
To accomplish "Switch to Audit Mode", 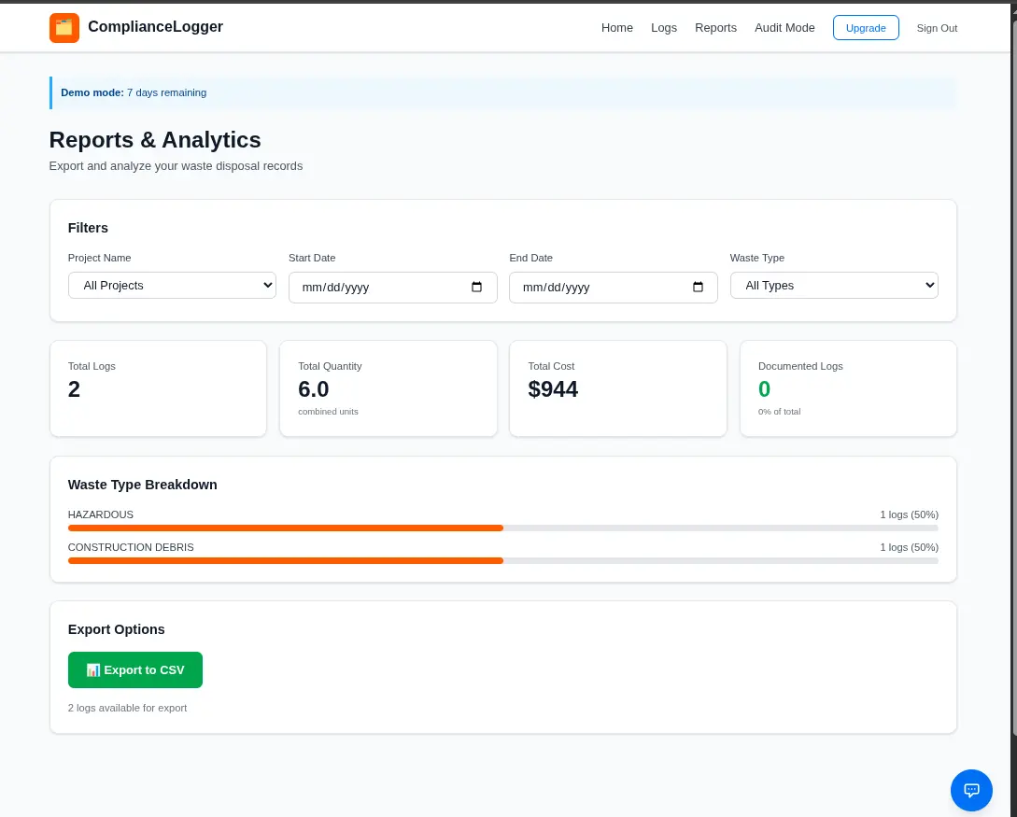I will pos(784,28).
